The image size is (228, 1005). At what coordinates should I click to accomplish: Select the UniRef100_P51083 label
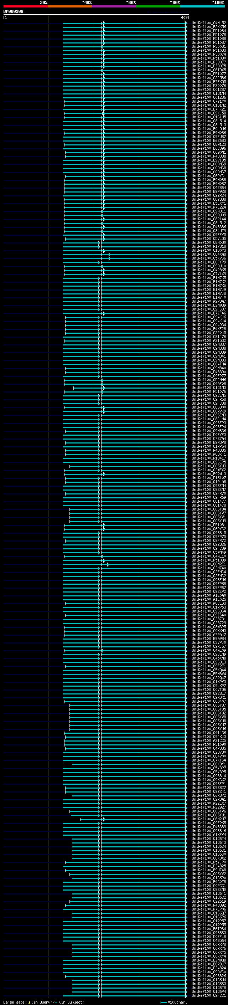(x=209, y=50)
